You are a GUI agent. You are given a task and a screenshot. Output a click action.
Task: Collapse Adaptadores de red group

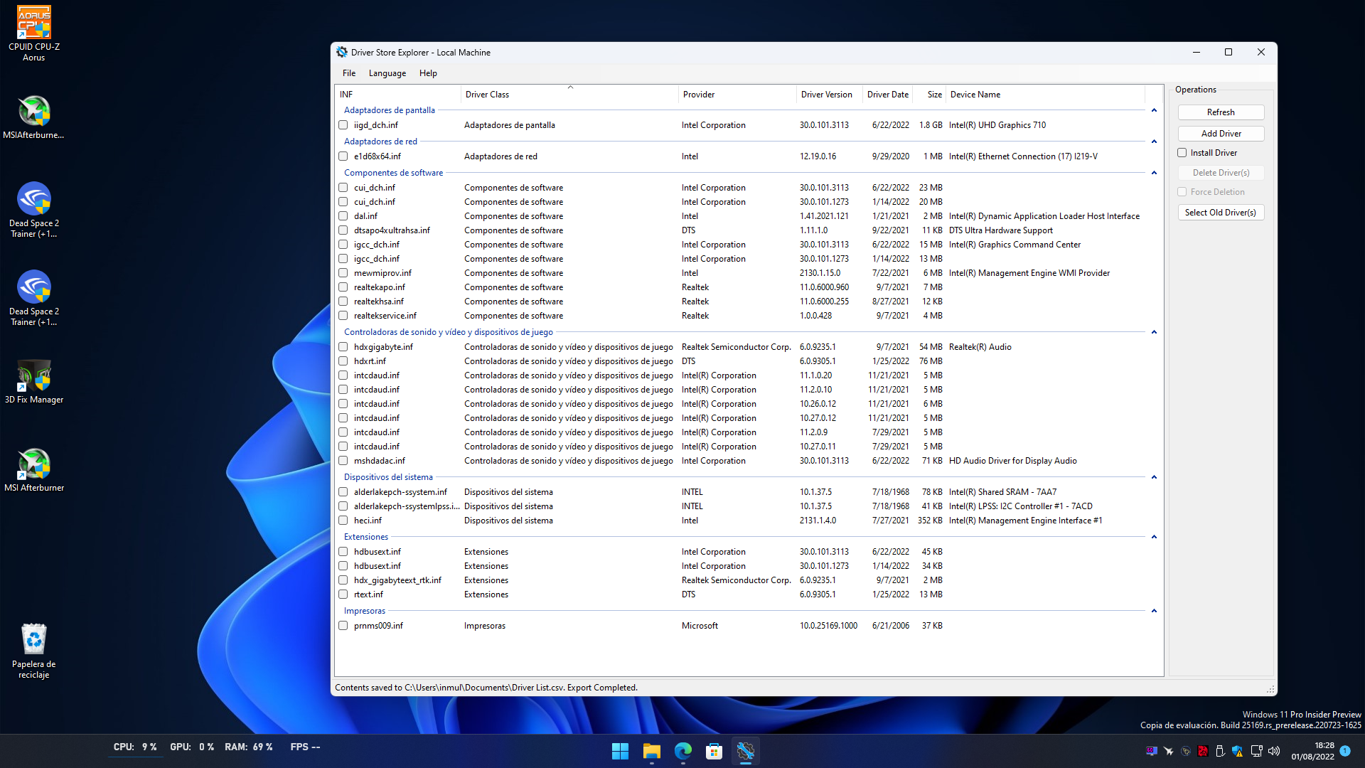coord(1154,142)
